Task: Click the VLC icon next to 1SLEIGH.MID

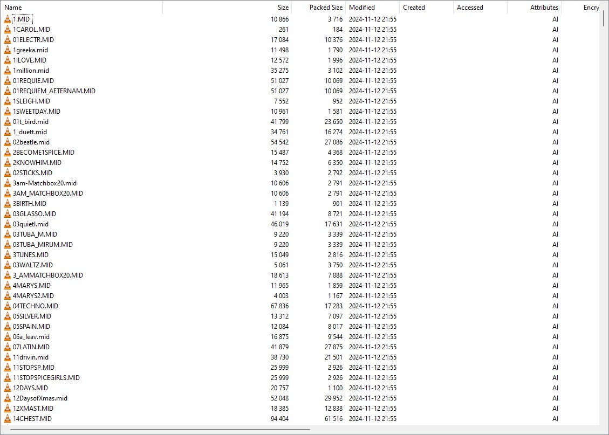Action: point(8,101)
